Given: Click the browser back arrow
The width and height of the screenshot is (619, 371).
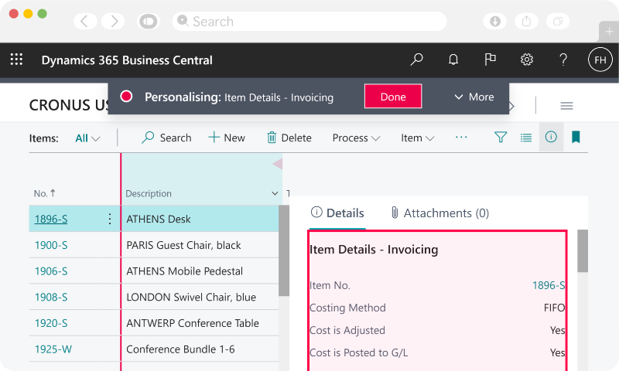Looking at the screenshot, I should click(x=85, y=21).
